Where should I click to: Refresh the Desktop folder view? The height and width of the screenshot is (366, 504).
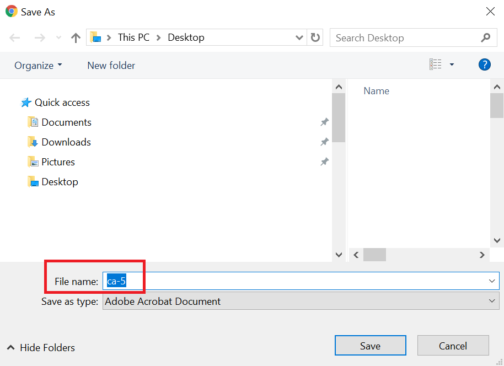pyautogui.click(x=314, y=37)
